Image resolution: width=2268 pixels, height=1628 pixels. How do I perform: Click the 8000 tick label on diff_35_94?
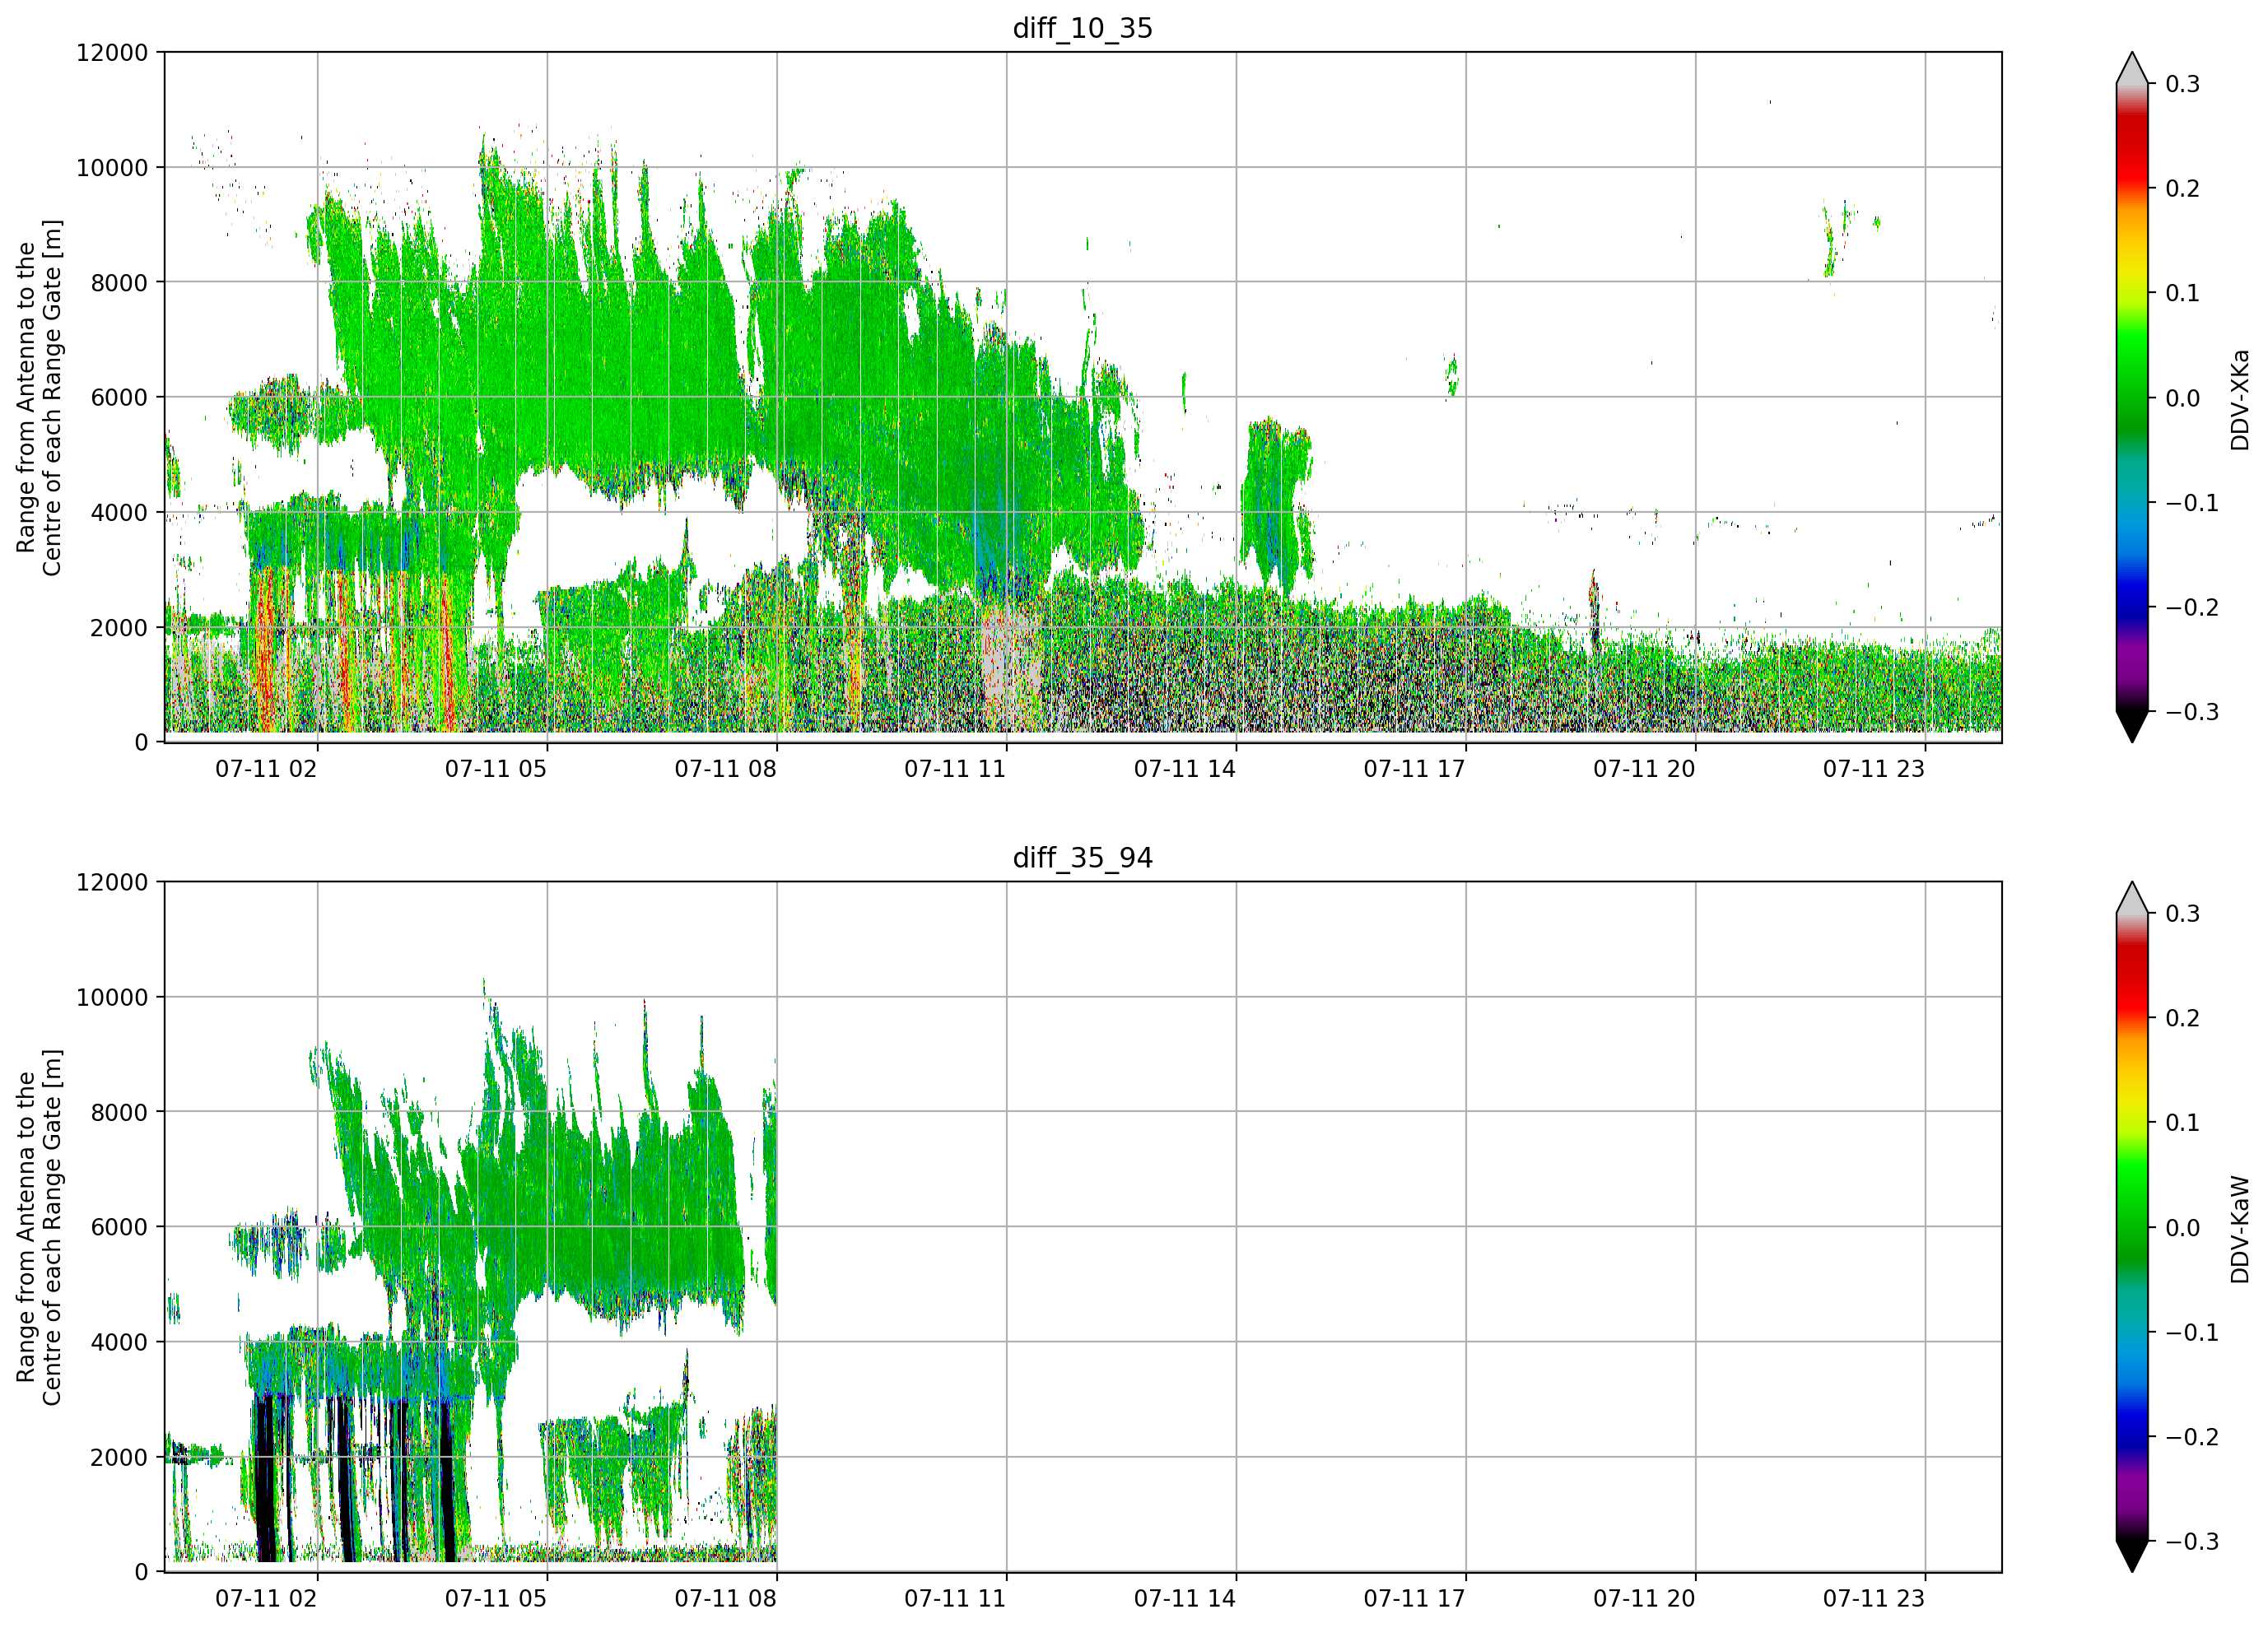point(119,1113)
